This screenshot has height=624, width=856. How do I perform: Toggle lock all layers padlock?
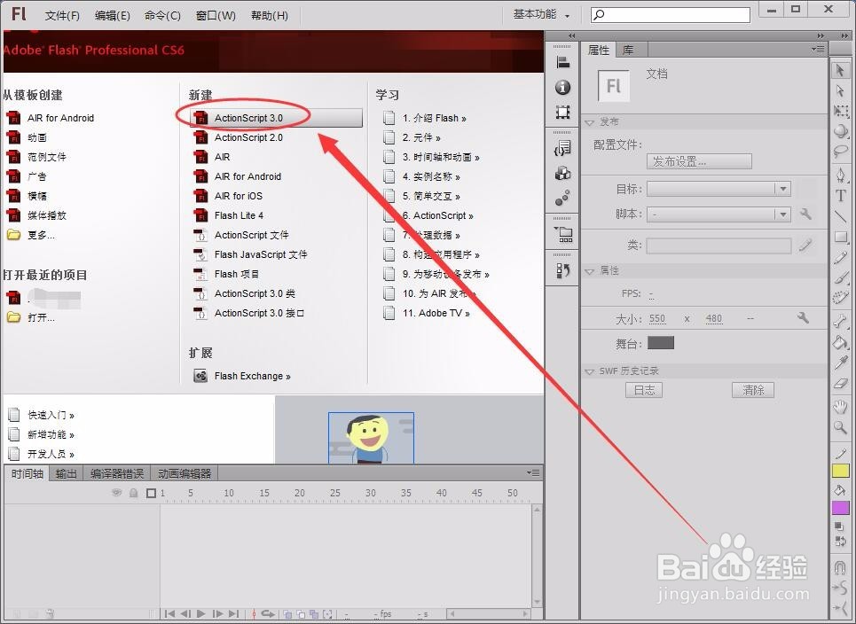[134, 493]
